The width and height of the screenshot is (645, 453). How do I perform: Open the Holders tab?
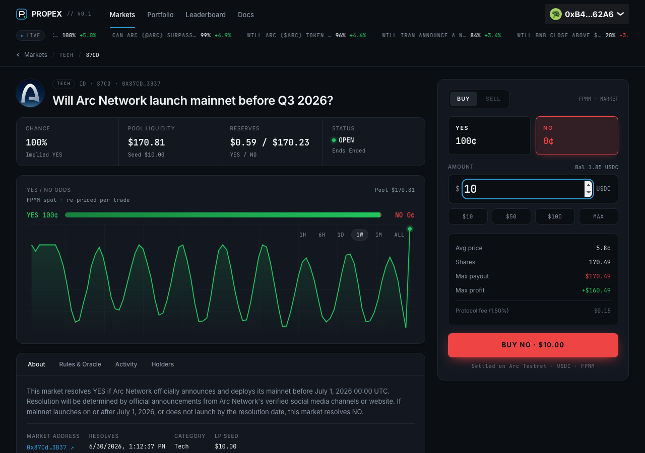162,364
